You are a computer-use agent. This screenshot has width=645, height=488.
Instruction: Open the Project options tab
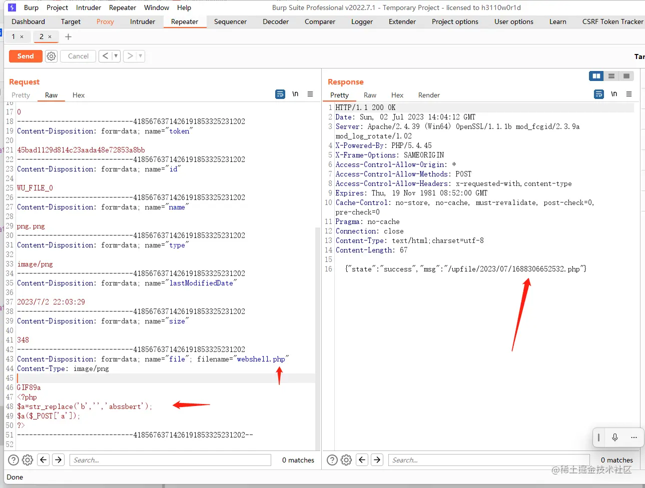pyautogui.click(x=455, y=21)
